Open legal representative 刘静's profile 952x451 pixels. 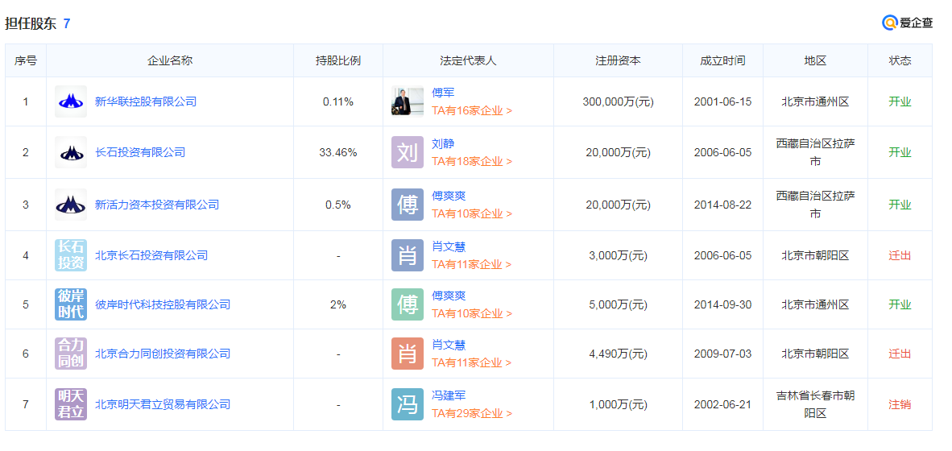443,144
